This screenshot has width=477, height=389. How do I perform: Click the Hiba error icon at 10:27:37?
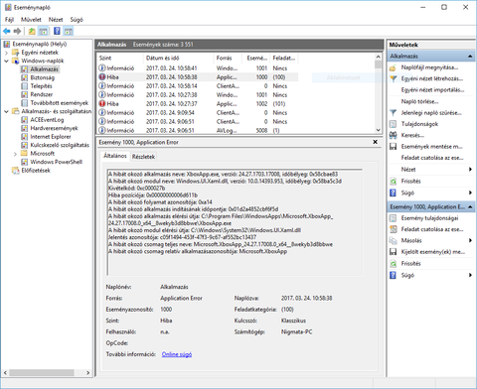pos(102,104)
